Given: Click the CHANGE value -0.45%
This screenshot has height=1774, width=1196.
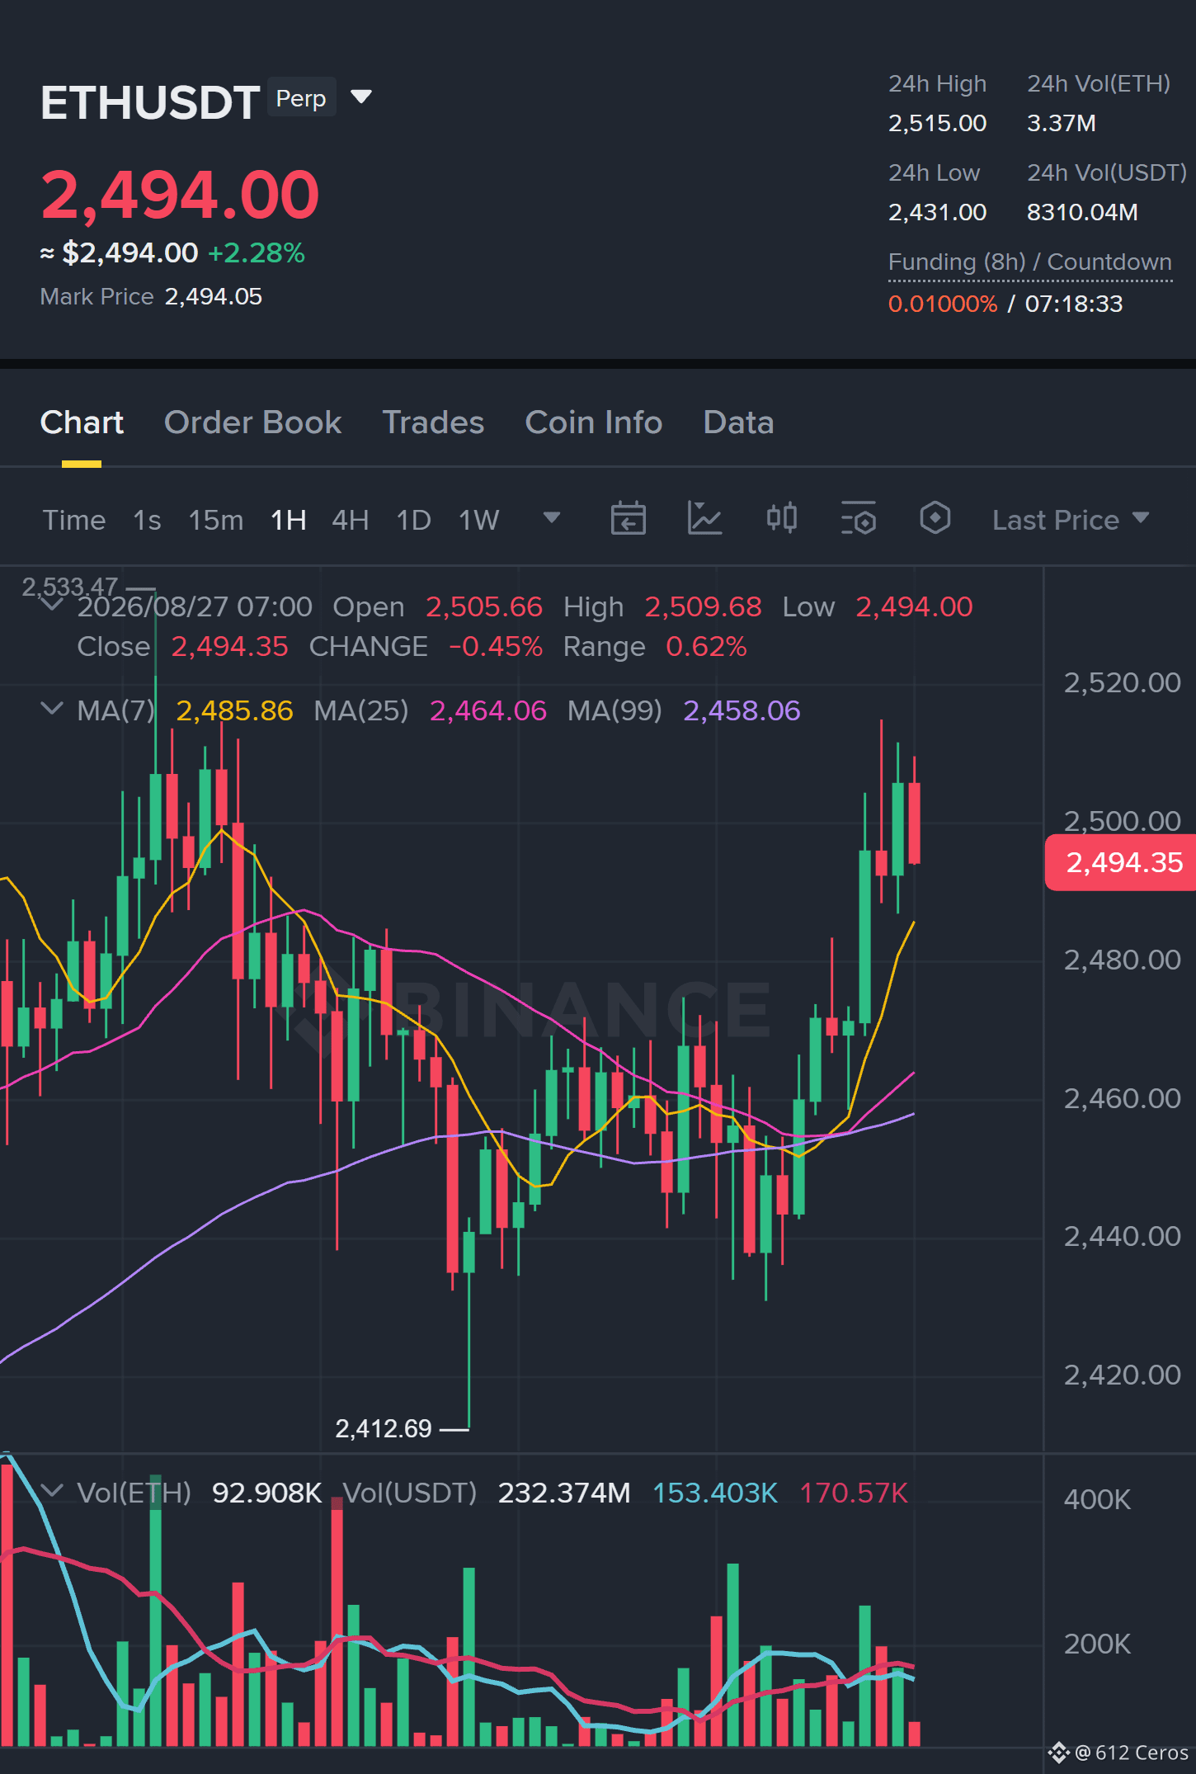Looking at the screenshot, I should (x=496, y=647).
